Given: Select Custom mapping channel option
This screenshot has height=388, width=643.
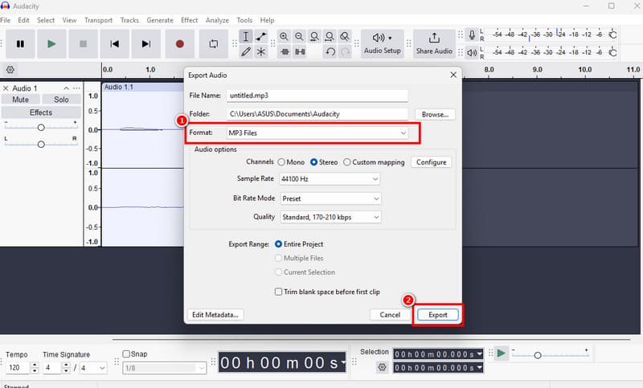Looking at the screenshot, I should [x=347, y=162].
